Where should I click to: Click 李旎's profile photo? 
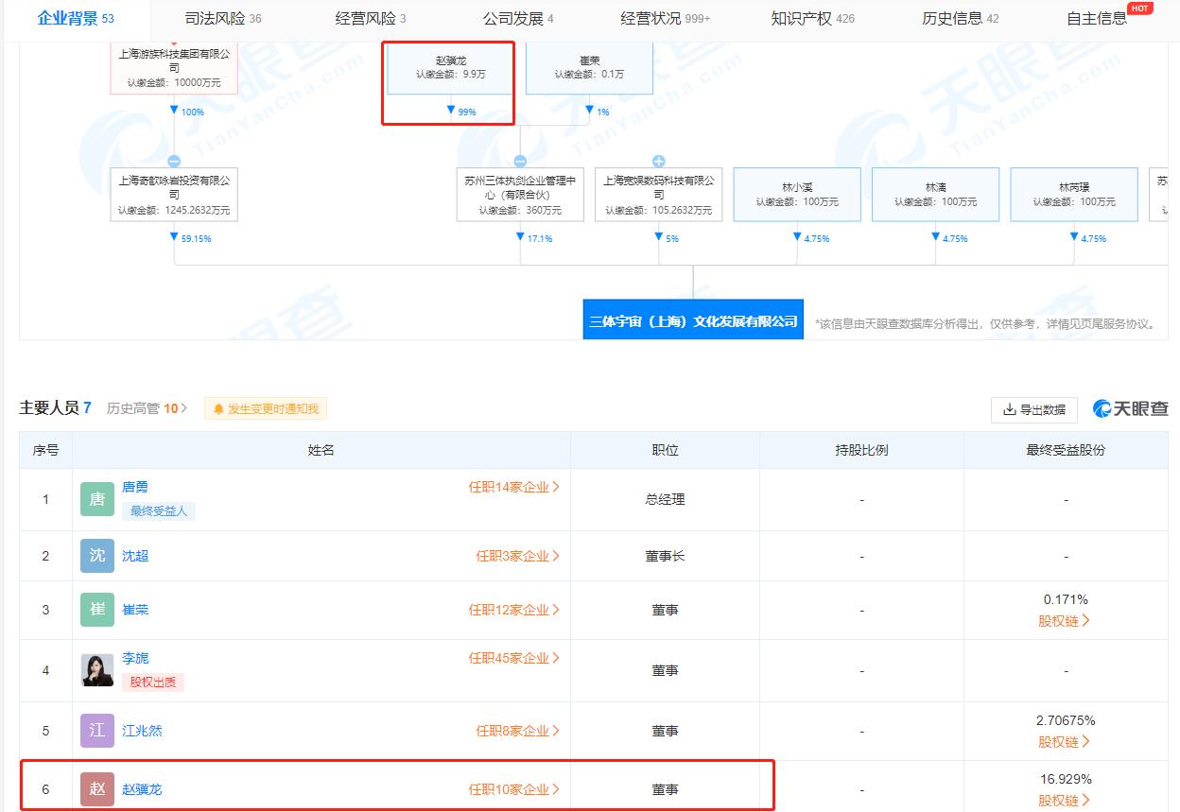96,669
